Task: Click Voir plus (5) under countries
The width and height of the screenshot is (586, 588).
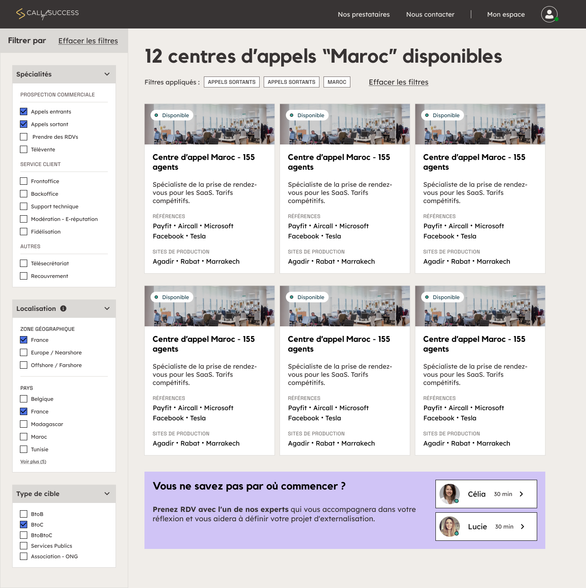Action: (33, 461)
